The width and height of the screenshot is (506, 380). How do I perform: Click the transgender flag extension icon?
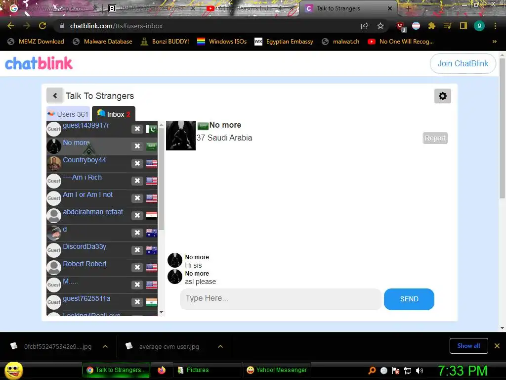(416, 26)
